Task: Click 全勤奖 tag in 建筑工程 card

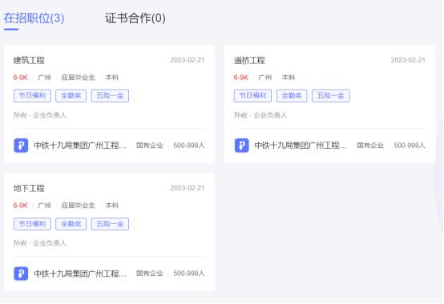Action: [x=71, y=96]
